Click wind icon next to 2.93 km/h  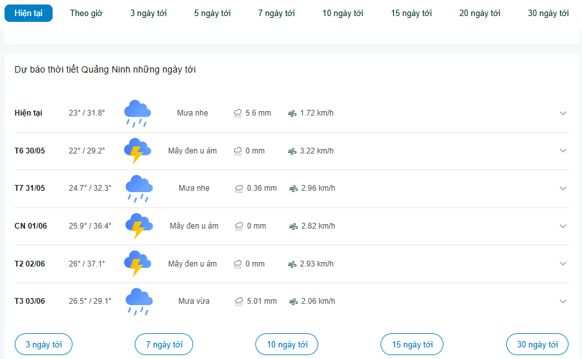pyautogui.click(x=293, y=264)
